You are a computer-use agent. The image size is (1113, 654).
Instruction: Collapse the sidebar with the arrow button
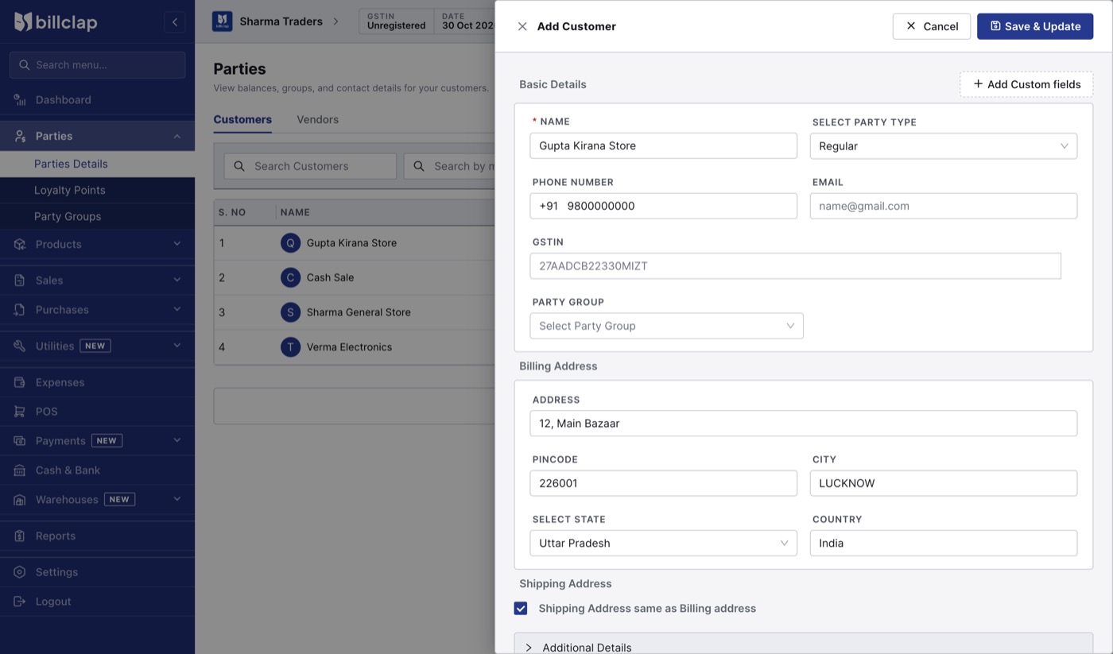coord(175,22)
